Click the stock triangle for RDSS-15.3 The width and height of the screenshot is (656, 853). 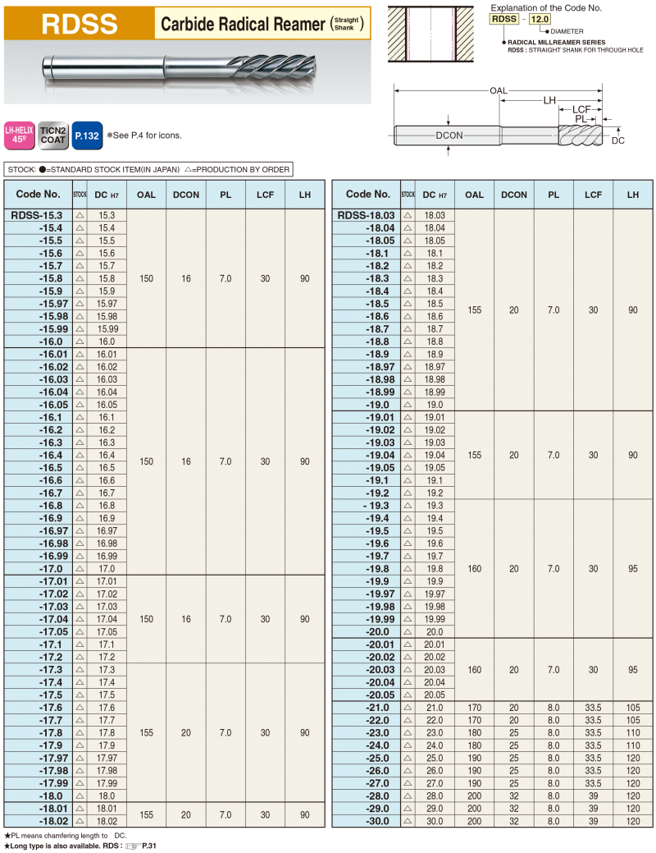[x=80, y=215]
